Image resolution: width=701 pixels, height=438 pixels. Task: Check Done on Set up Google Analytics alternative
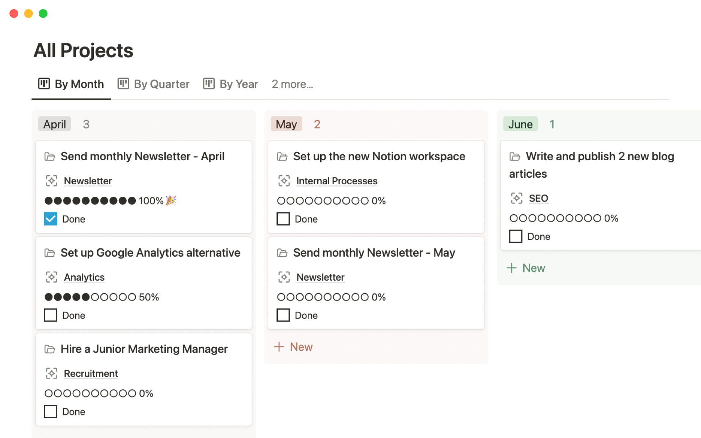[50, 315]
